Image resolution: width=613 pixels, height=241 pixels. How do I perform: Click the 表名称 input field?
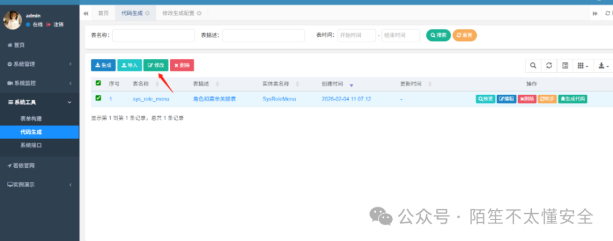pyautogui.click(x=154, y=36)
